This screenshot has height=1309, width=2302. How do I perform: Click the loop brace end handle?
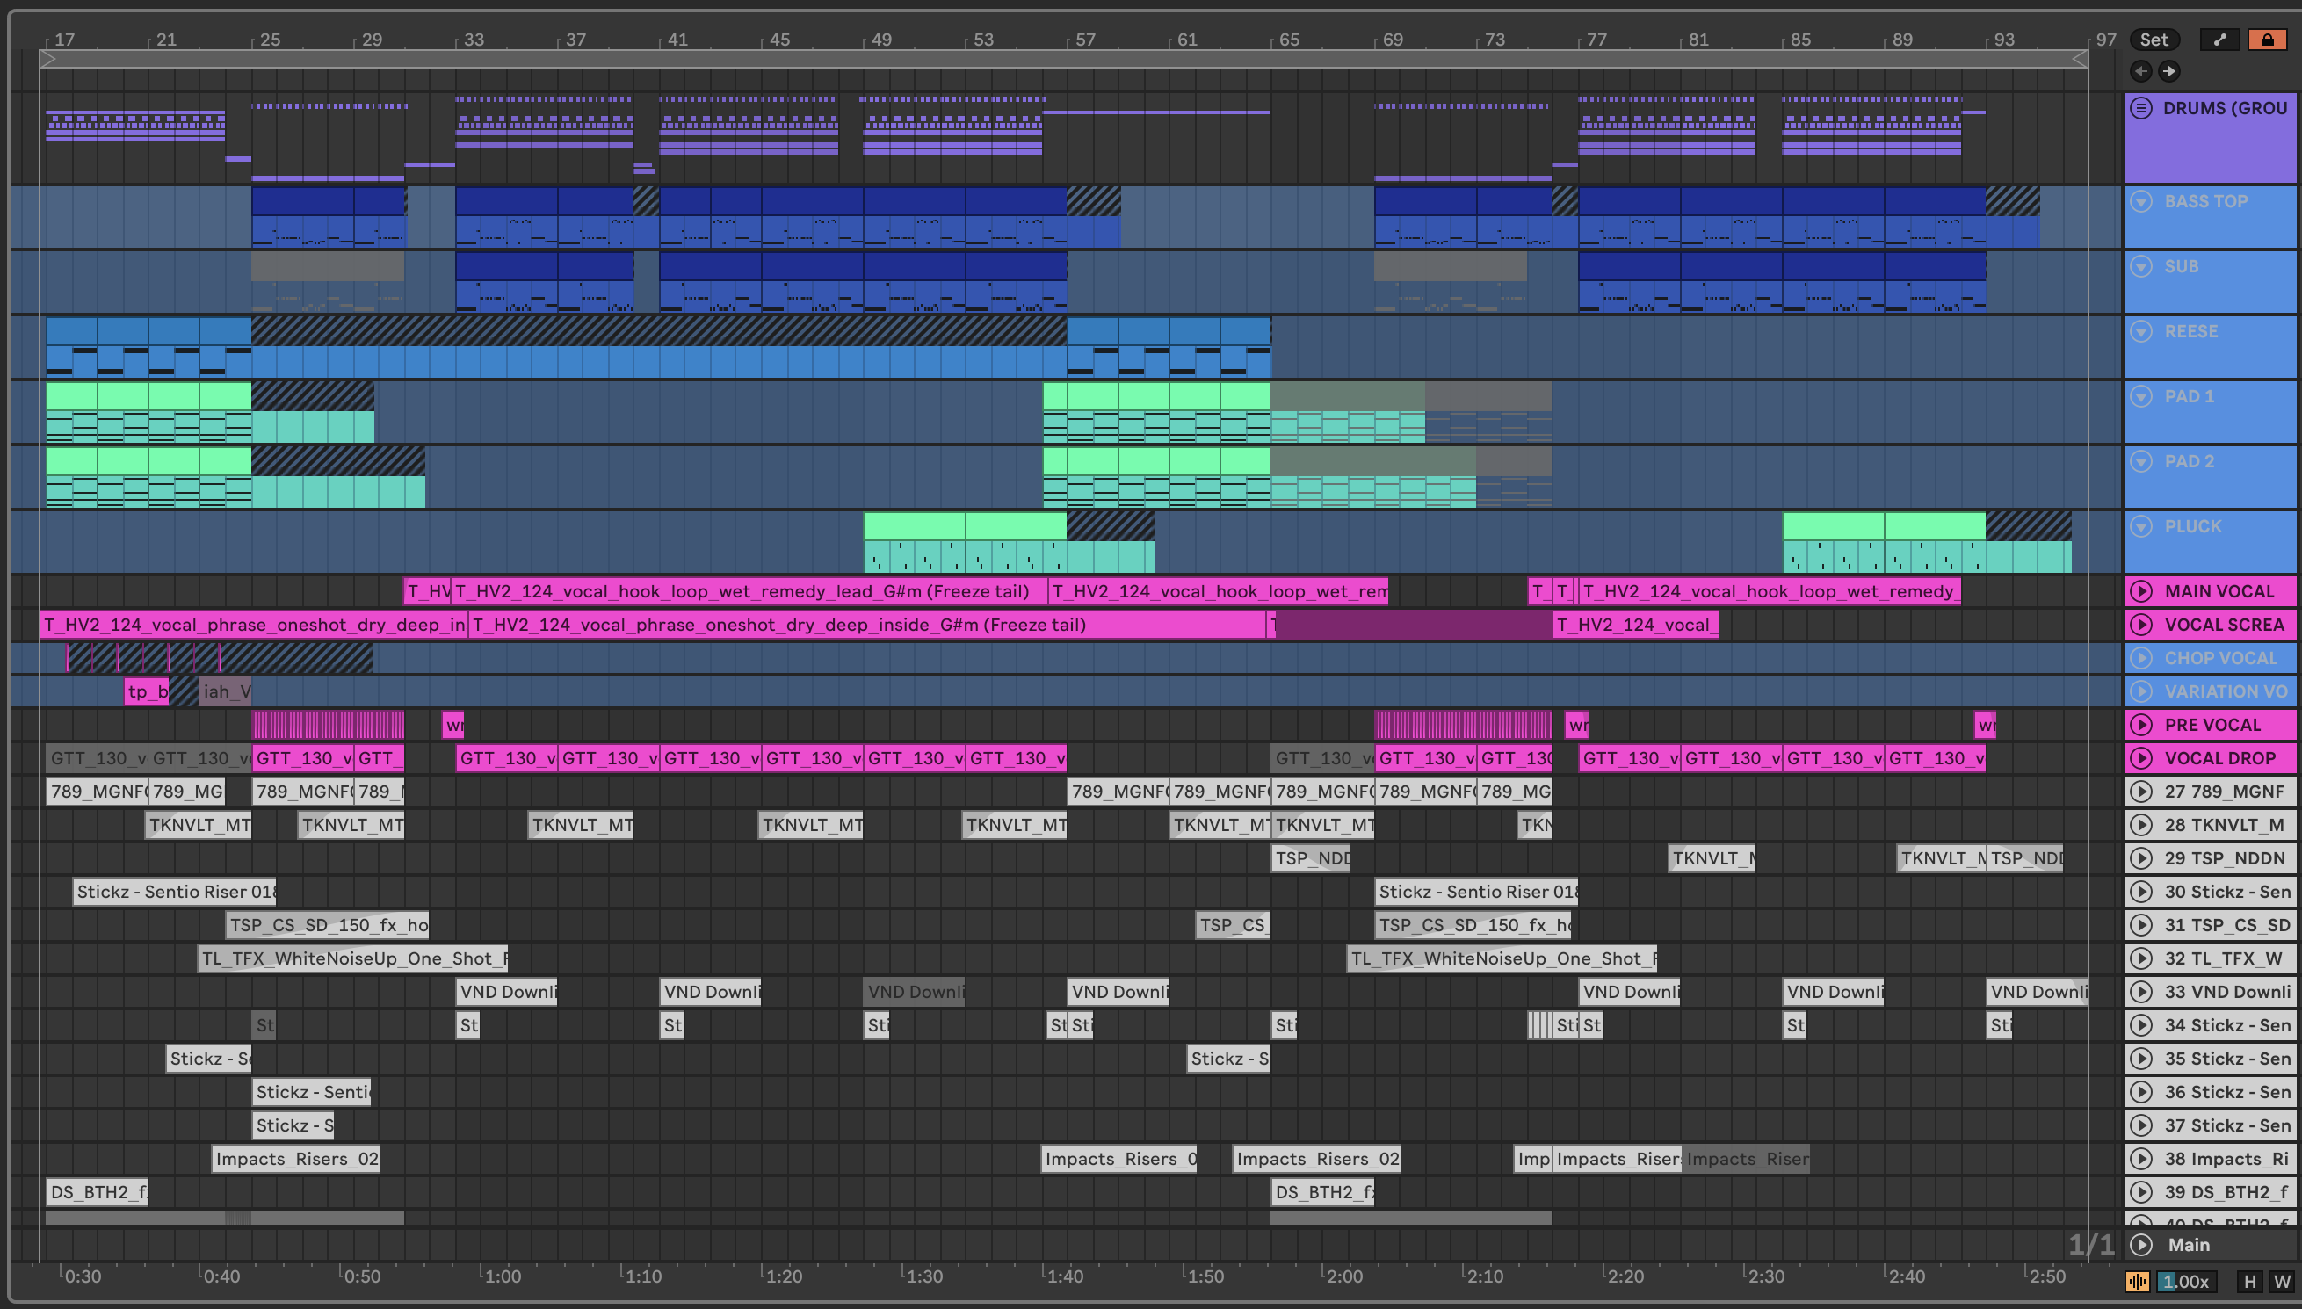2079,59
